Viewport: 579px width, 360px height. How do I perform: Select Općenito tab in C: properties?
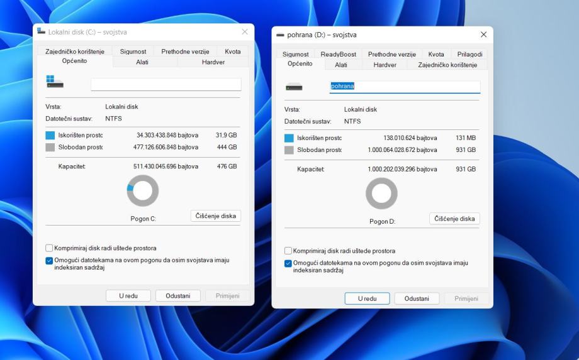point(75,61)
